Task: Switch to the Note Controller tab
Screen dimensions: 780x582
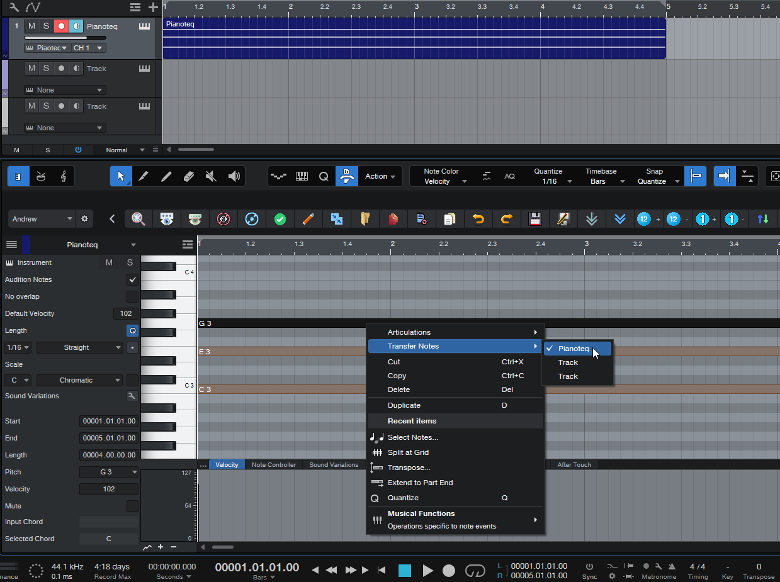Action: coord(273,465)
